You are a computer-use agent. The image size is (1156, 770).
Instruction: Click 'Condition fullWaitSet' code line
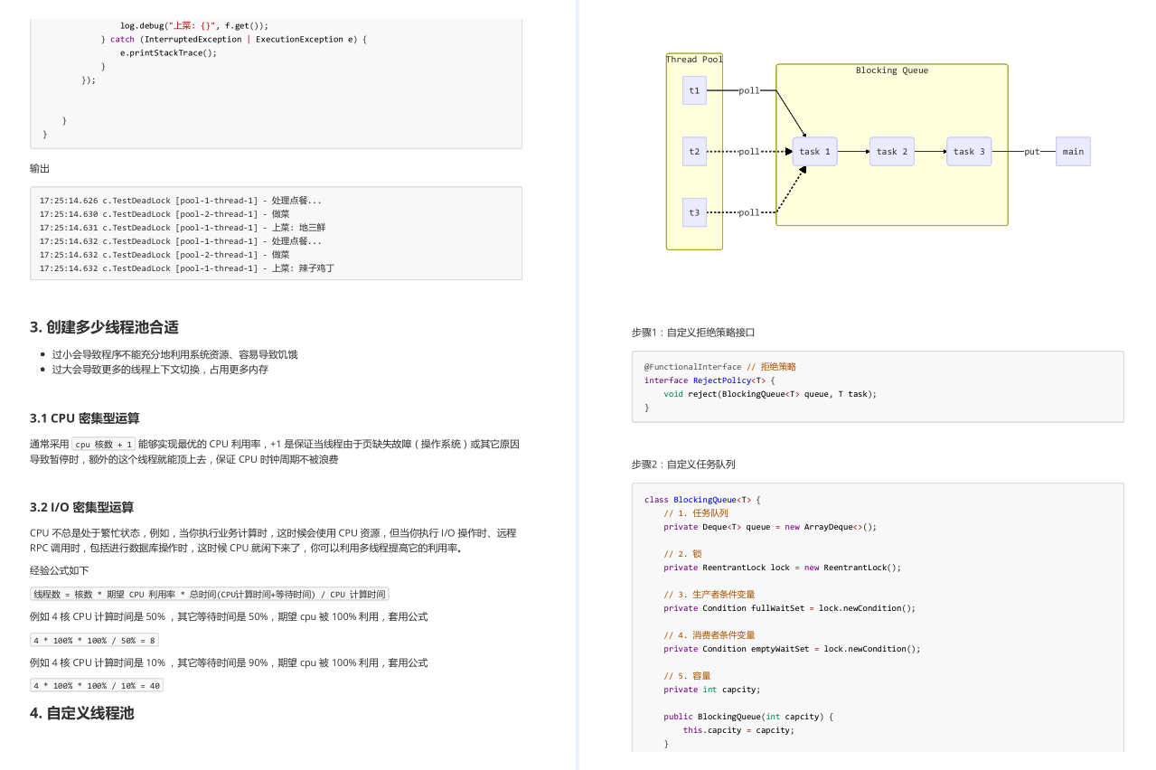point(790,608)
